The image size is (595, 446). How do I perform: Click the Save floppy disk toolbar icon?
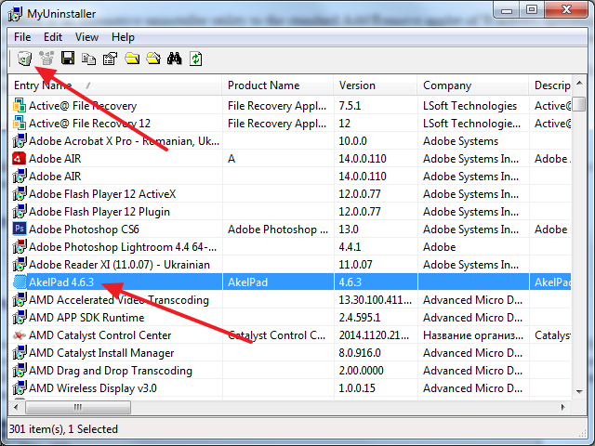[68, 59]
